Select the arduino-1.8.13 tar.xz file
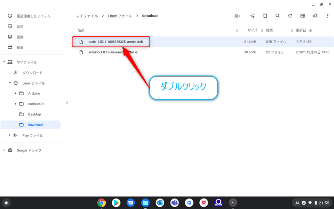The width and height of the screenshot is (334, 209). (113, 52)
